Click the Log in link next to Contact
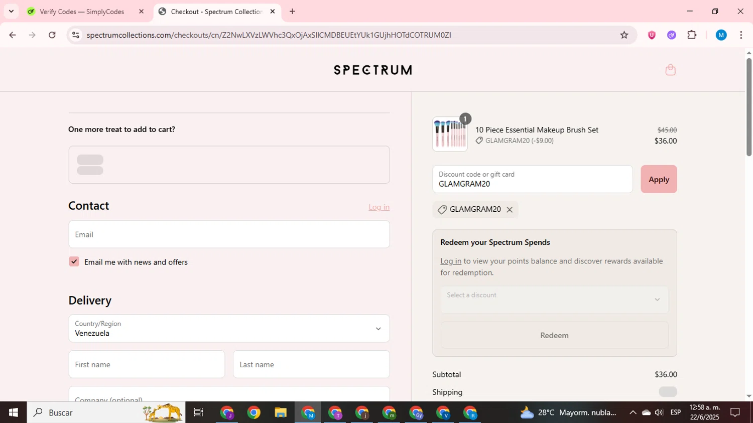The width and height of the screenshot is (753, 423). pyautogui.click(x=379, y=207)
